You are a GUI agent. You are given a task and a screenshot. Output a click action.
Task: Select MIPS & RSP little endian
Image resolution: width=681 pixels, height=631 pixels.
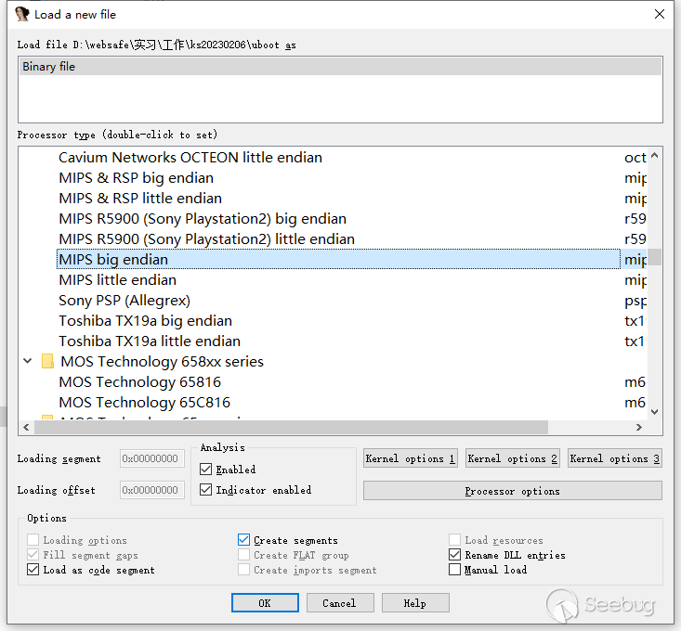pyautogui.click(x=140, y=199)
